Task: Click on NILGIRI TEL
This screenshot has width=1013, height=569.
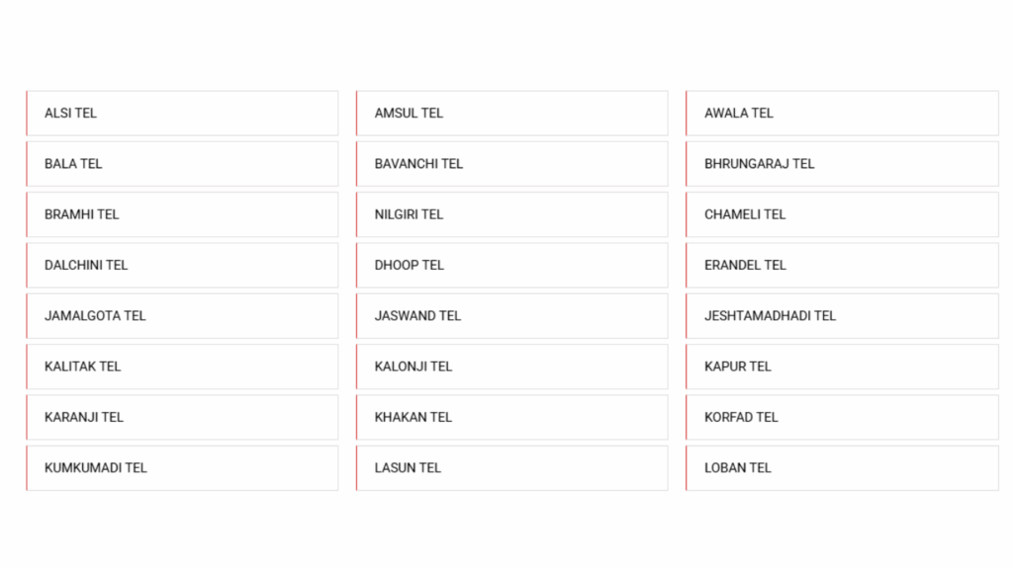Action: tap(511, 214)
